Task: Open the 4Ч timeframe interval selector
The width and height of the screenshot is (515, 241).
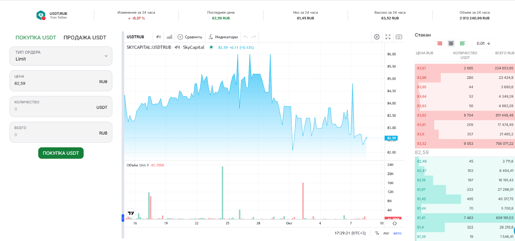Action: [x=158, y=37]
